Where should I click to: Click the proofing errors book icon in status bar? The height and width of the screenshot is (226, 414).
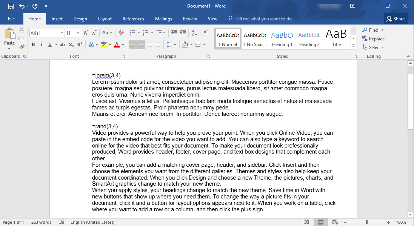(x=62, y=222)
